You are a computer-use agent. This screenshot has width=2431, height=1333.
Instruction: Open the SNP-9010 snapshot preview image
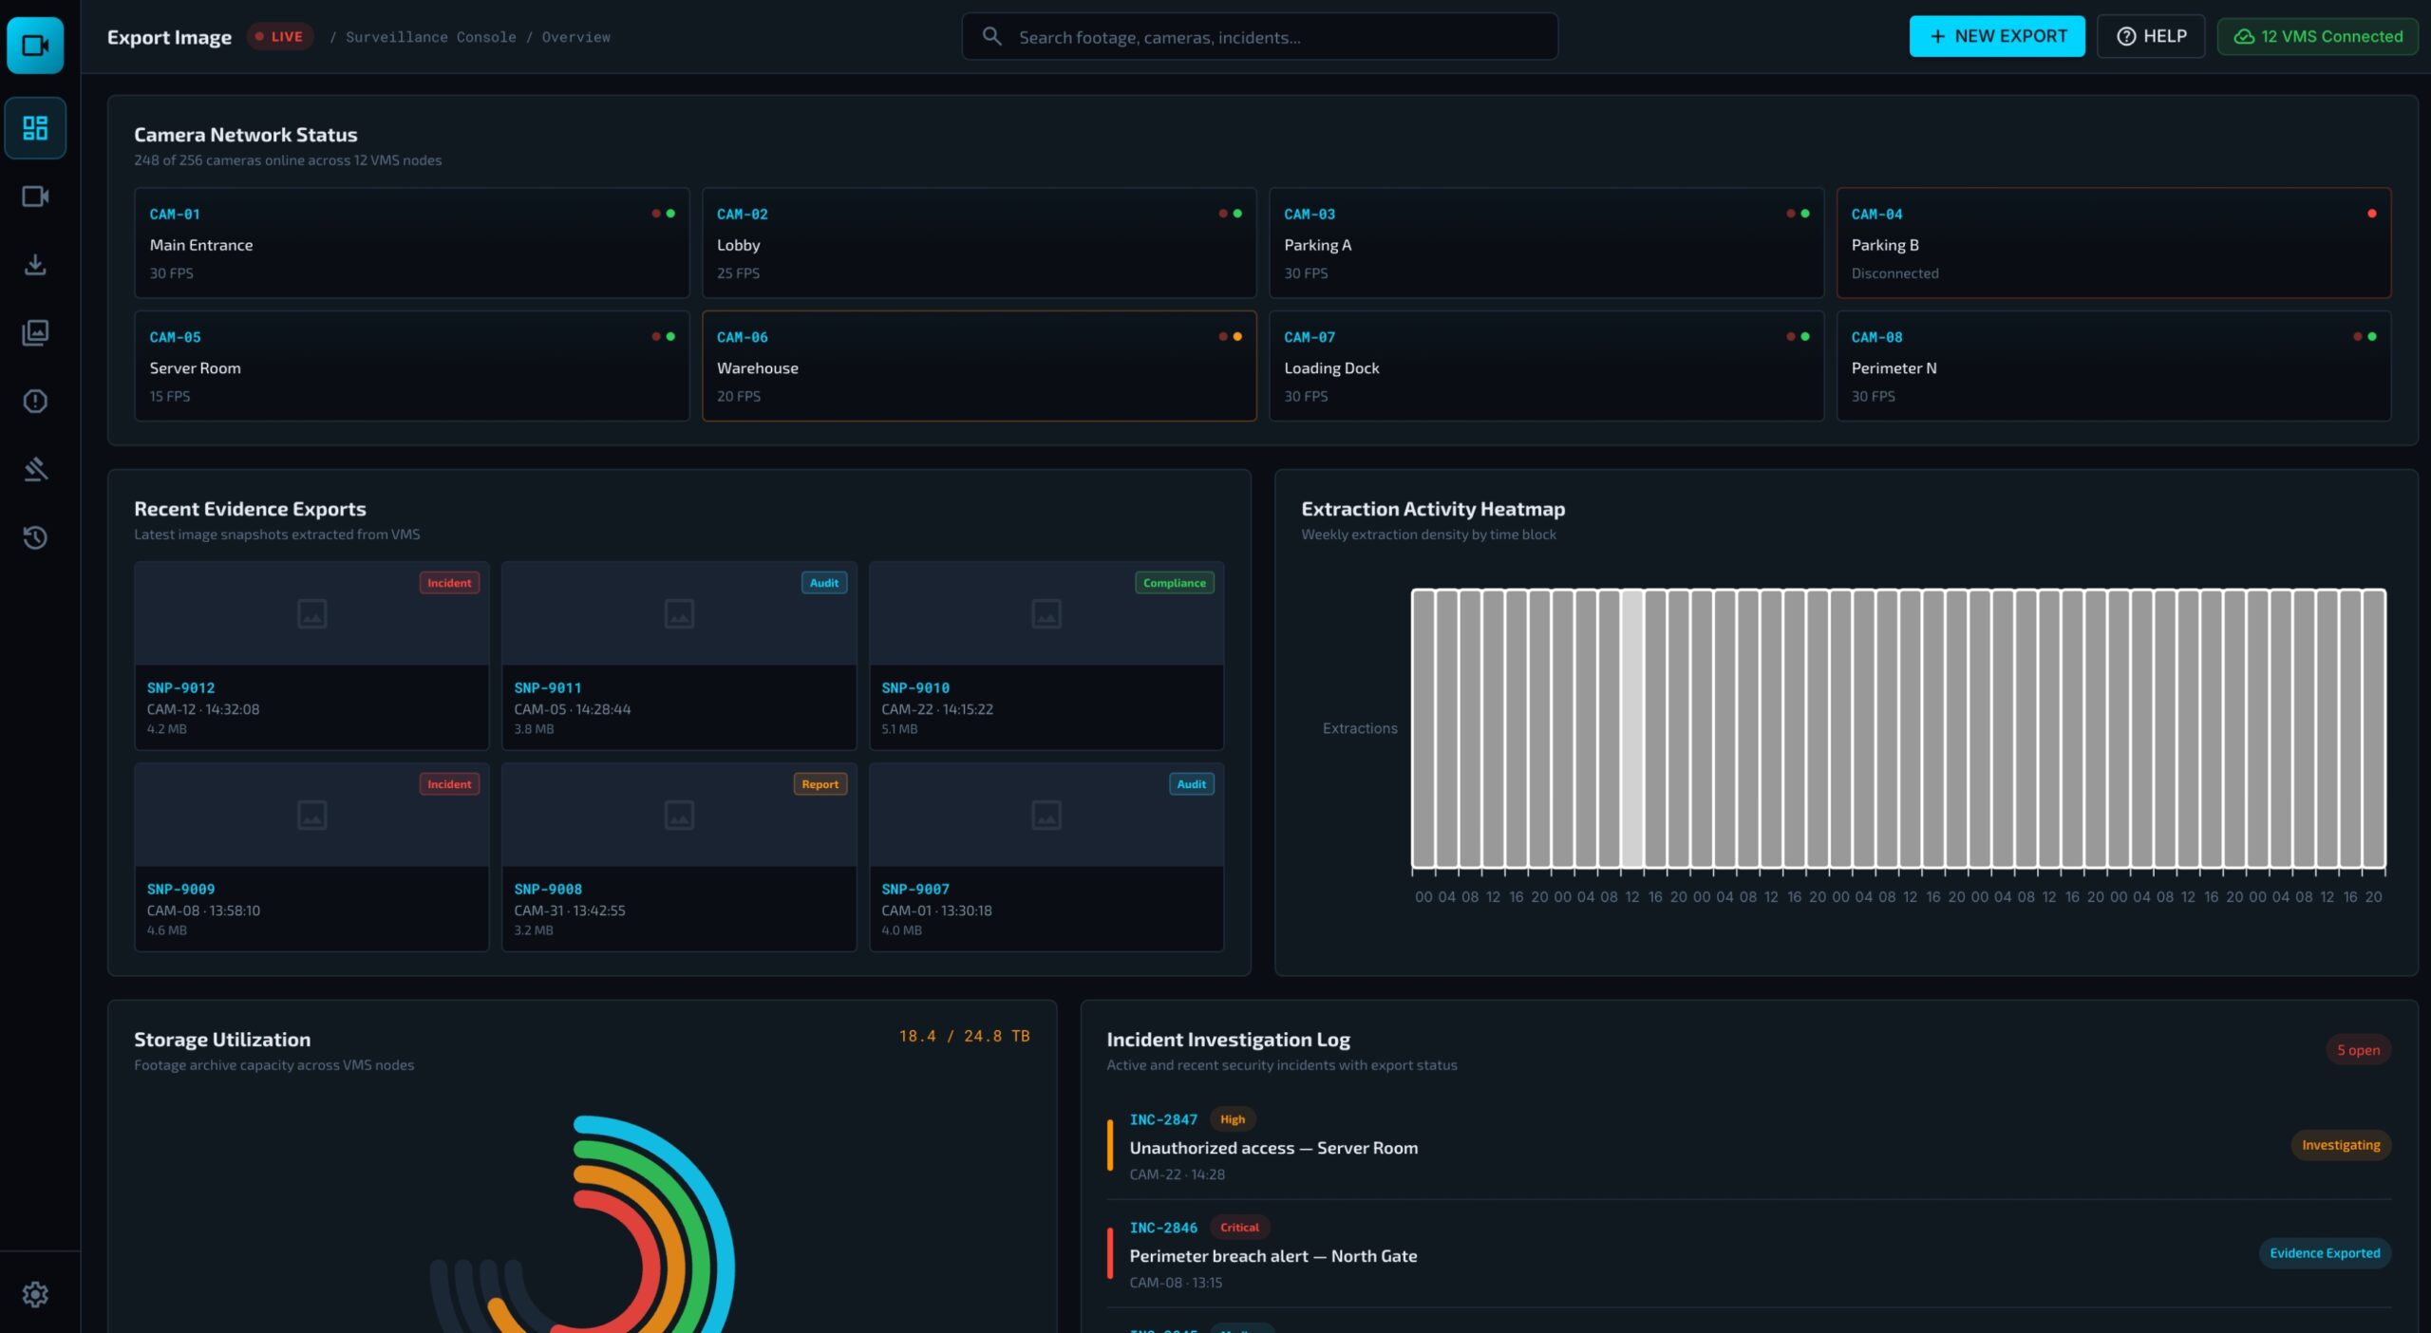pyautogui.click(x=1046, y=613)
